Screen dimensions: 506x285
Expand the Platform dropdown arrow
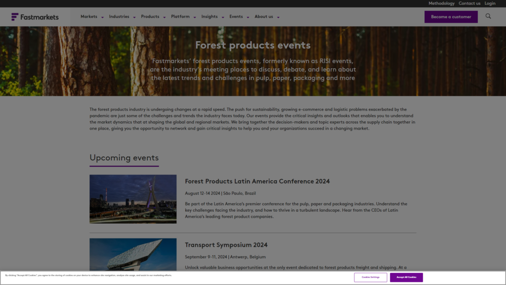[195, 17]
